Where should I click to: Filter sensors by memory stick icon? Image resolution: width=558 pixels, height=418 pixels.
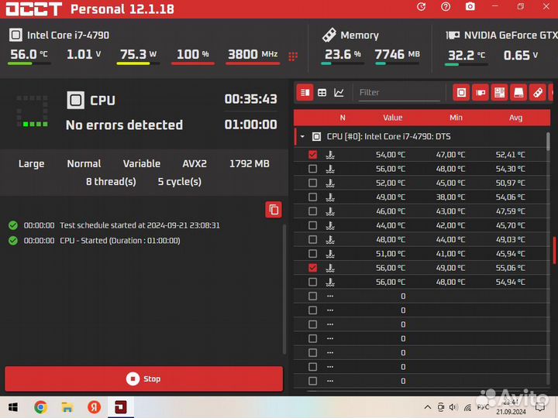[x=538, y=93]
